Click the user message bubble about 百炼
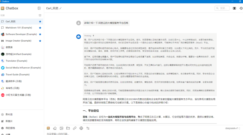This screenshot has height=135, width=243. click(x=106, y=23)
